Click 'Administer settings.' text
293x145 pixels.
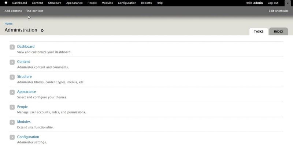coord(32,142)
